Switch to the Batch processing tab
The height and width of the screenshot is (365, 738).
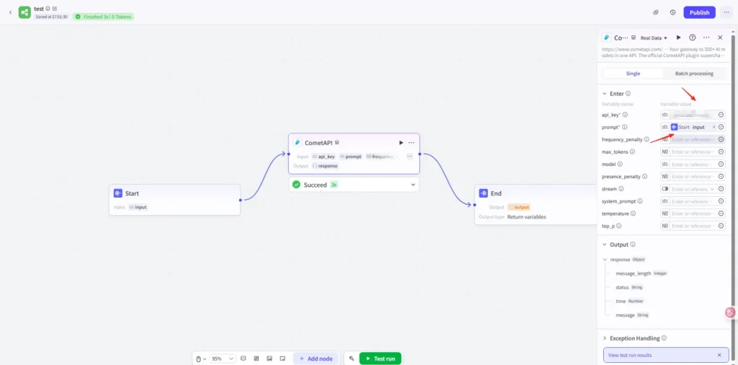click(694, 74)
